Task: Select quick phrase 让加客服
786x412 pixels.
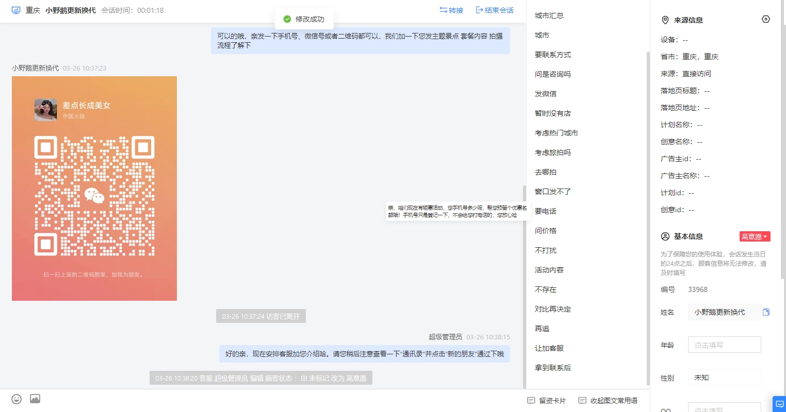Action: click(549, 348)
